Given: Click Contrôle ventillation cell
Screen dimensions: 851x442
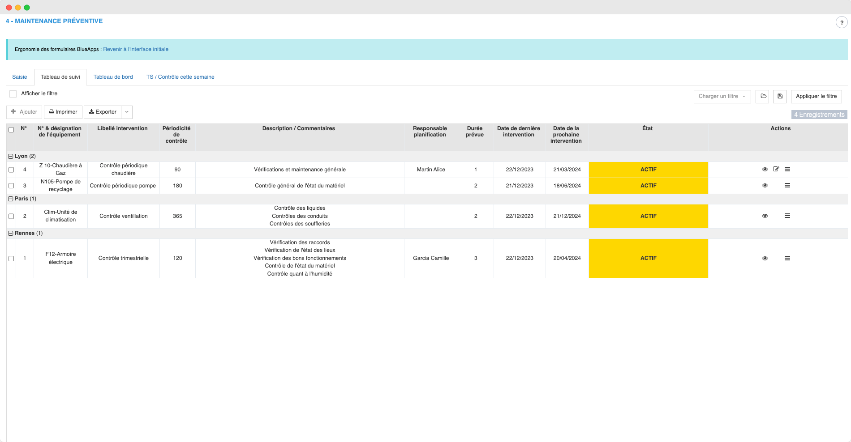Looking at the screenshot, I should [x=124, y=216].
